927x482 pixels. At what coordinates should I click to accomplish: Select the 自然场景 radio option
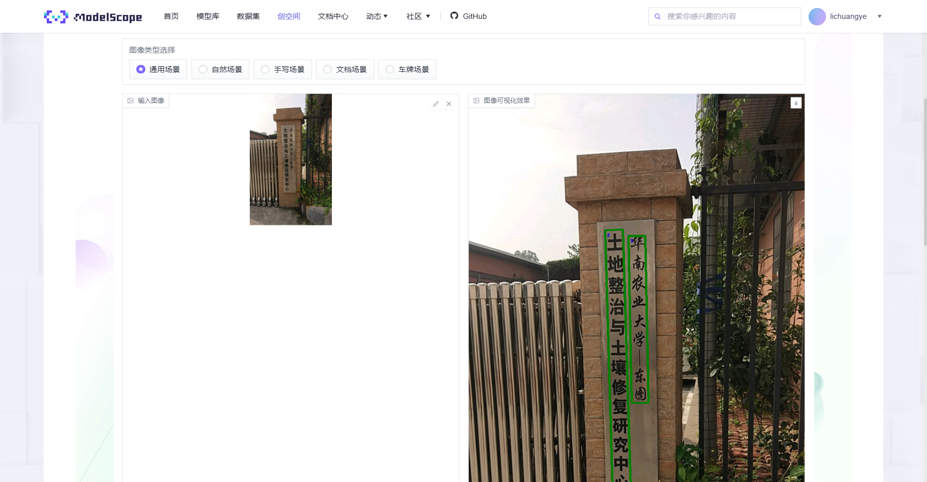tap(220, 69)
